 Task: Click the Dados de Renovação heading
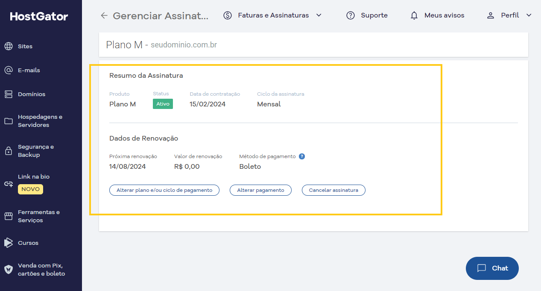click(x=143, y=138)
